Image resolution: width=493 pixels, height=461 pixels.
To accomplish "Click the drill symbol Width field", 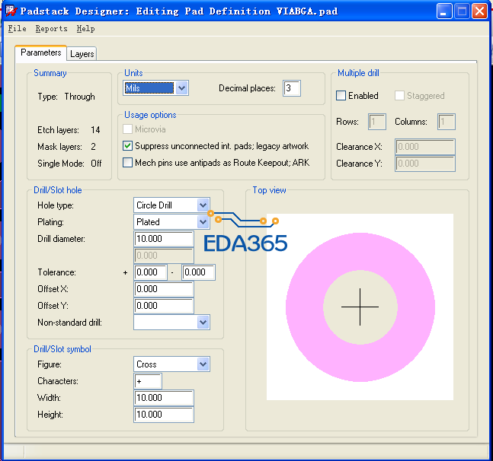I will [164, 398].
